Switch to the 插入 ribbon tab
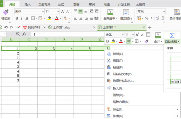The image size is (181, 119). [x=28, y=4]
